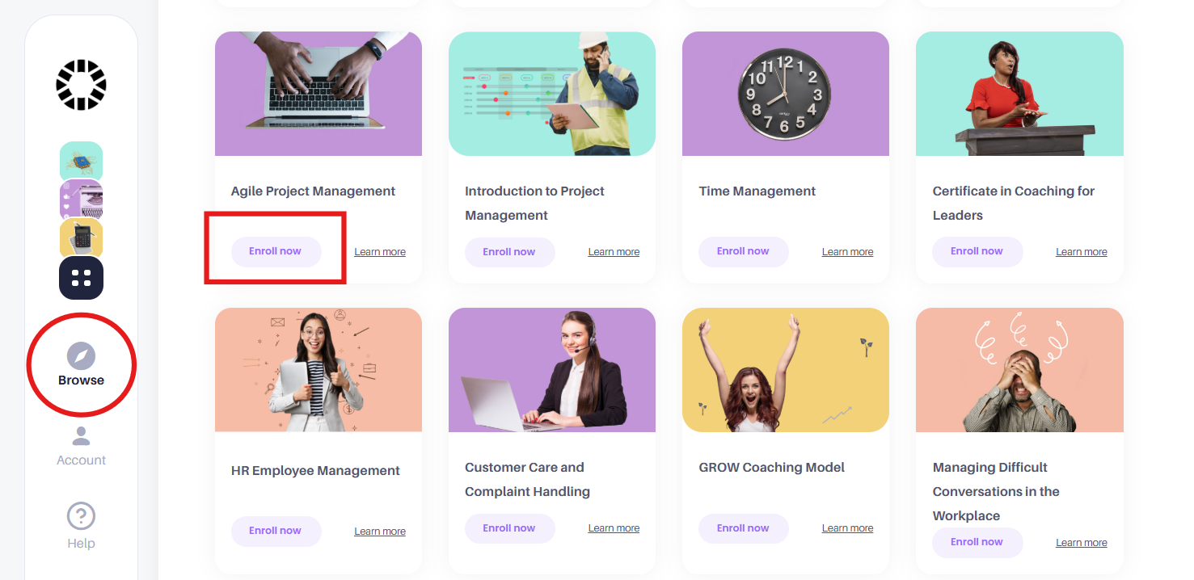The image size is (1194, 580).
Task: Open the purple typewriter course icon
Action: [81, 200]
